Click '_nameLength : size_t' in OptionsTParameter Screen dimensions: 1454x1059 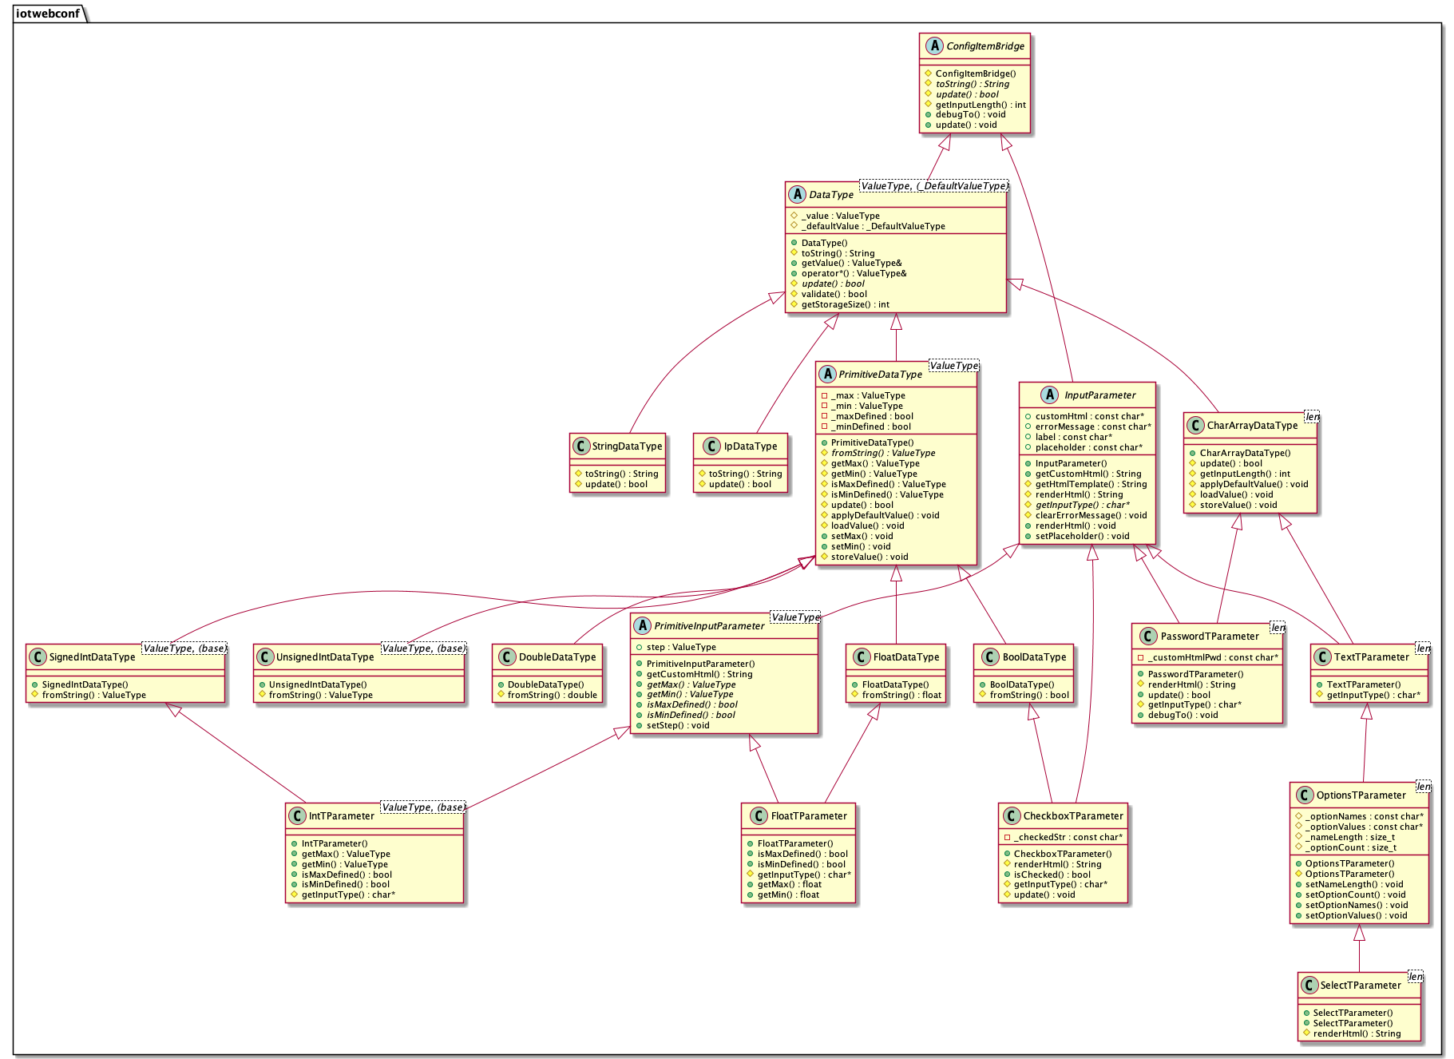click(x=1350, y=837)
